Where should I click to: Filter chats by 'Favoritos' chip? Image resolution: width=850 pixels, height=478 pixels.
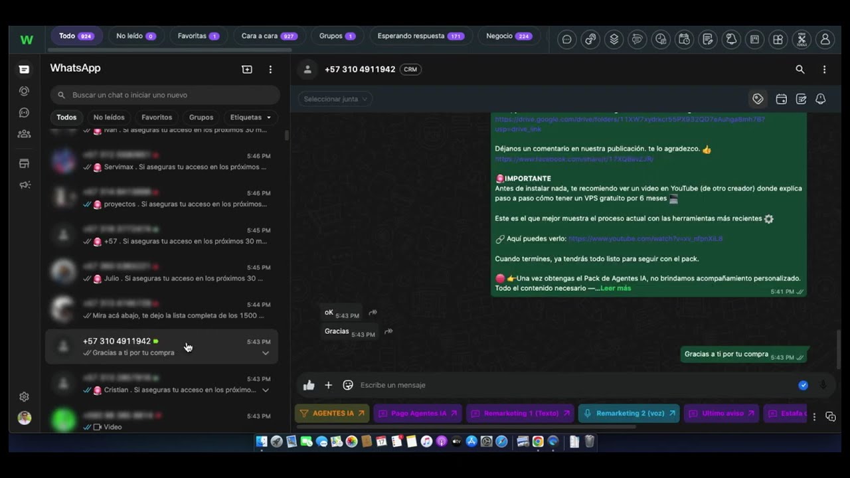157,118
